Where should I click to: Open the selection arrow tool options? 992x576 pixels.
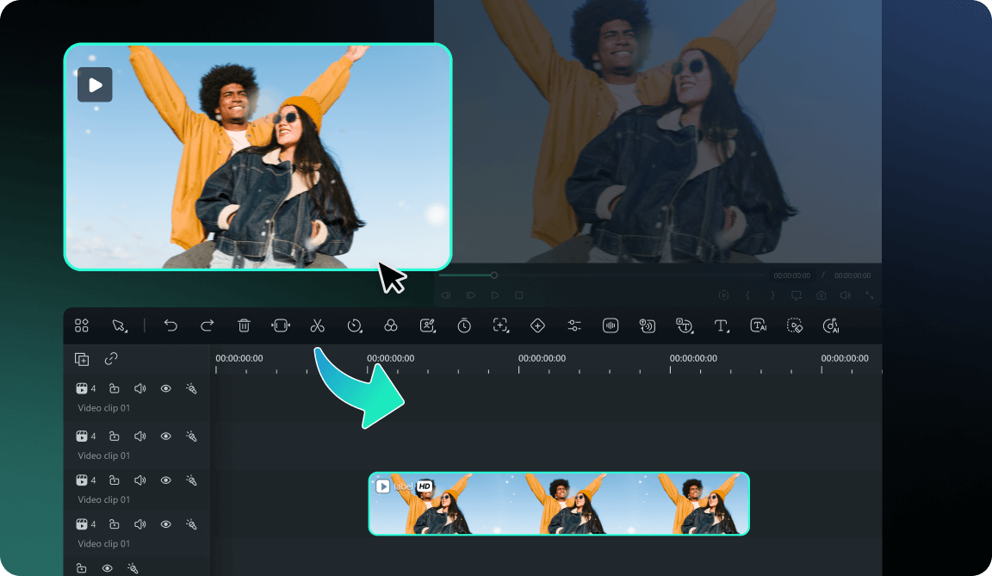[x=119, y=325]
